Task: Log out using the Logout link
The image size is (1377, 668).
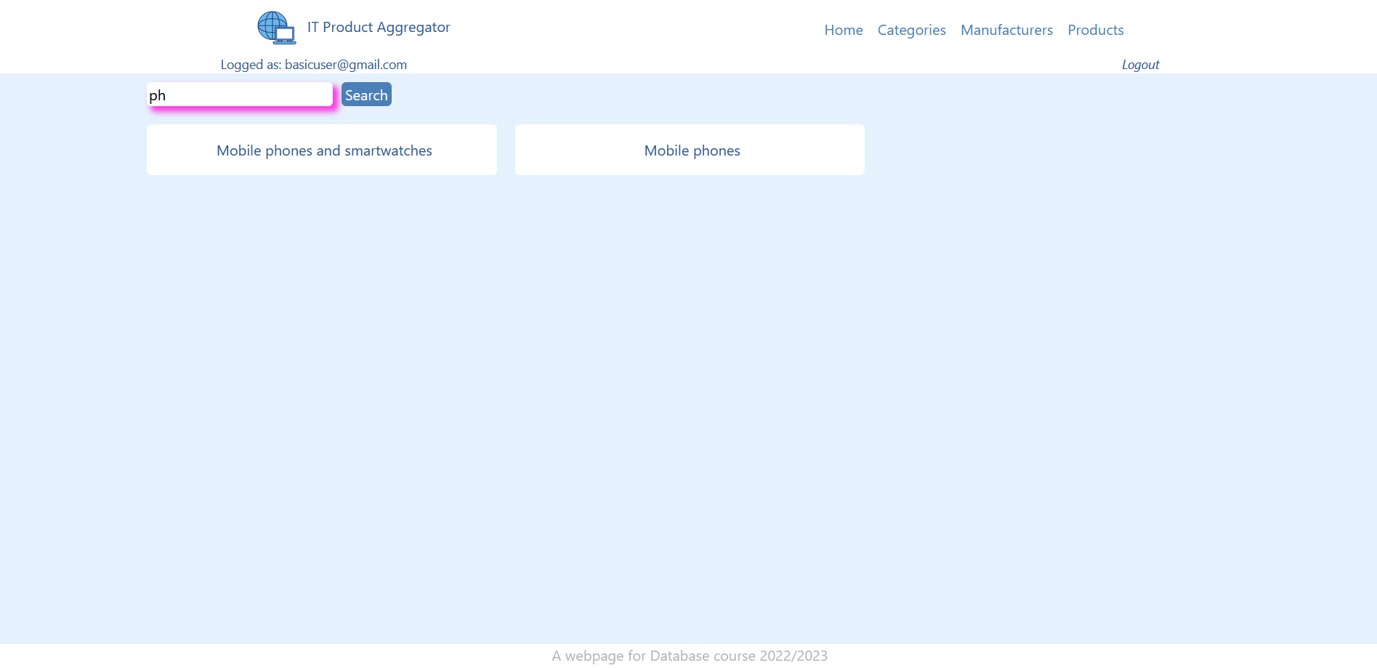Action: [x=1140, y=65]
